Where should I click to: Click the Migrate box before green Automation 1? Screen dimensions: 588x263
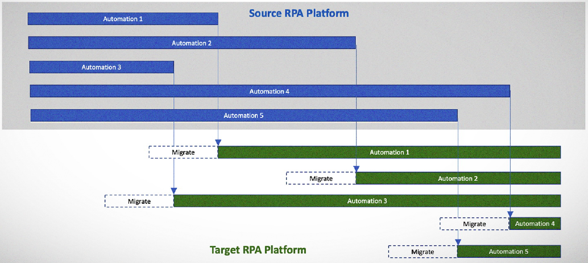183,152
